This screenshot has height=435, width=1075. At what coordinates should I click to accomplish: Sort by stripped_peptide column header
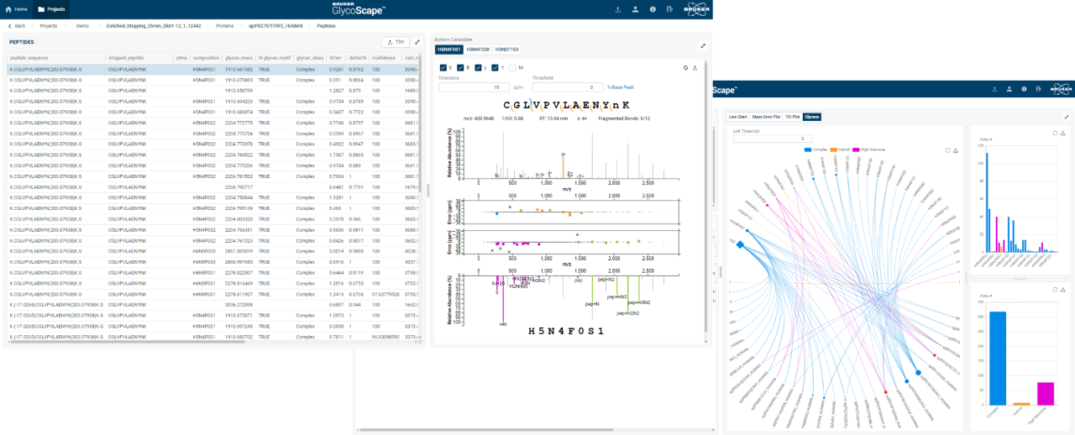(x=139, y=57)
